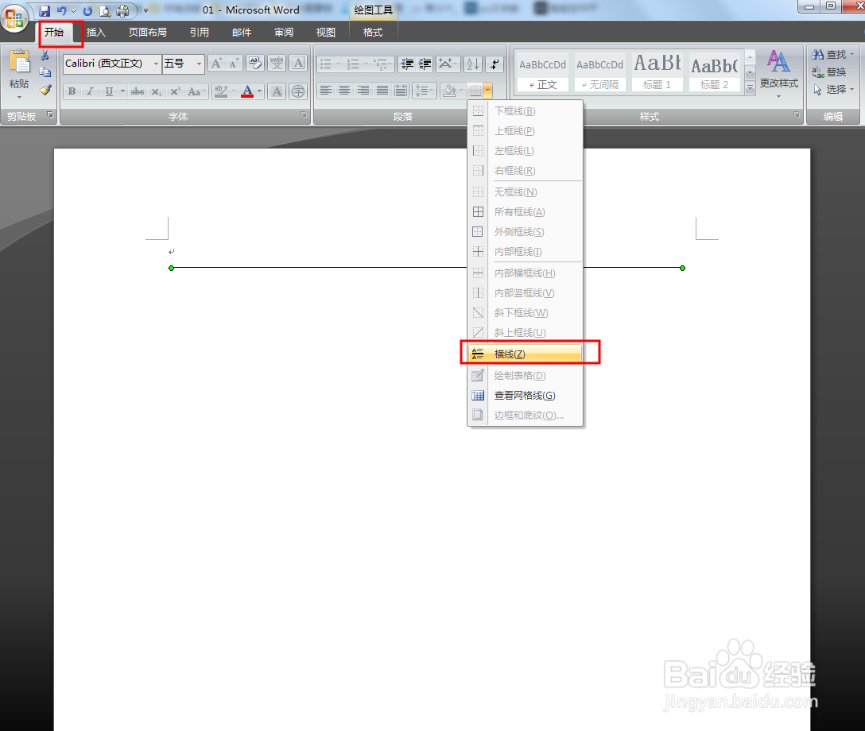This screenshot has width=865, height=731.
Task: Increase the paragraph indent
Action: 425,64
